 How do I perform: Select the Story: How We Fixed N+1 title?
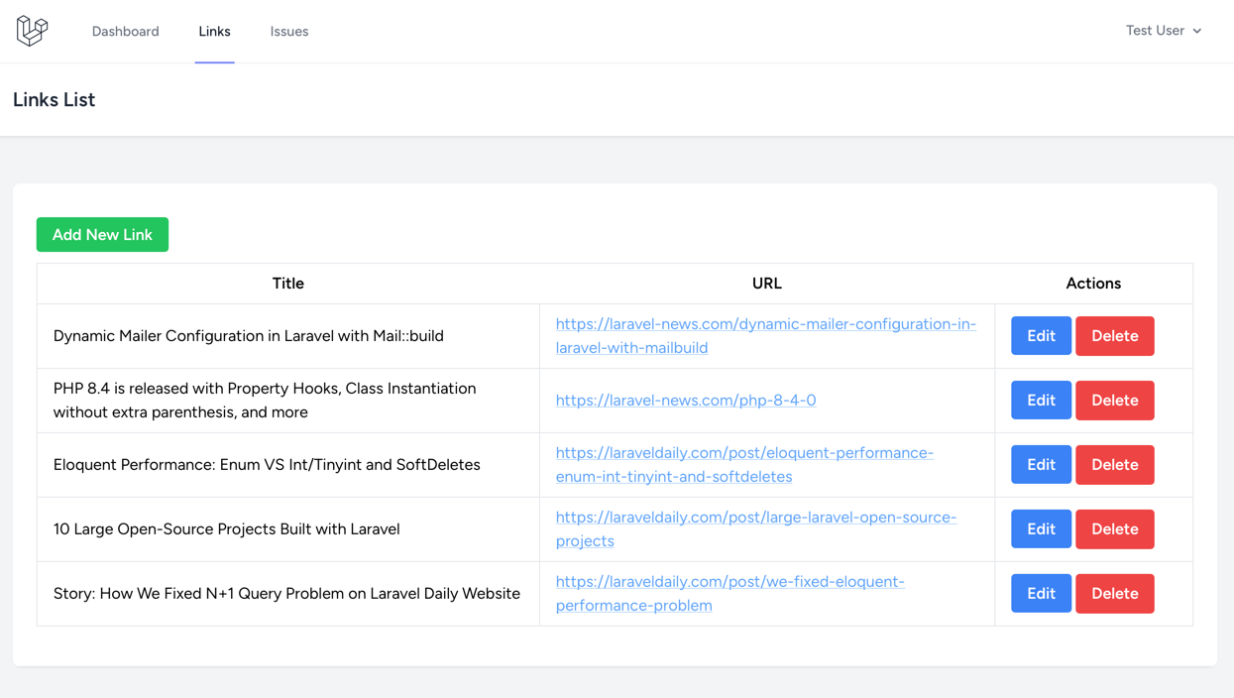click(286, 594)
